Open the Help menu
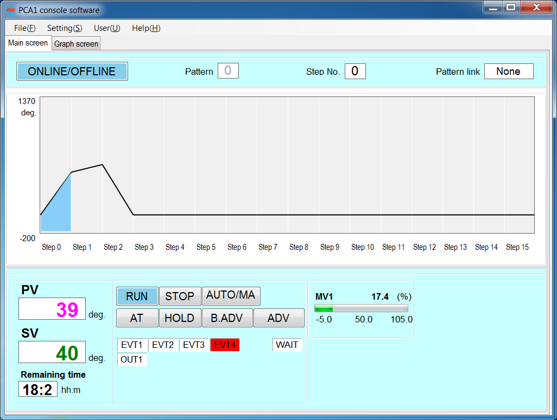The image size is (557, 420). coord(146,28)
